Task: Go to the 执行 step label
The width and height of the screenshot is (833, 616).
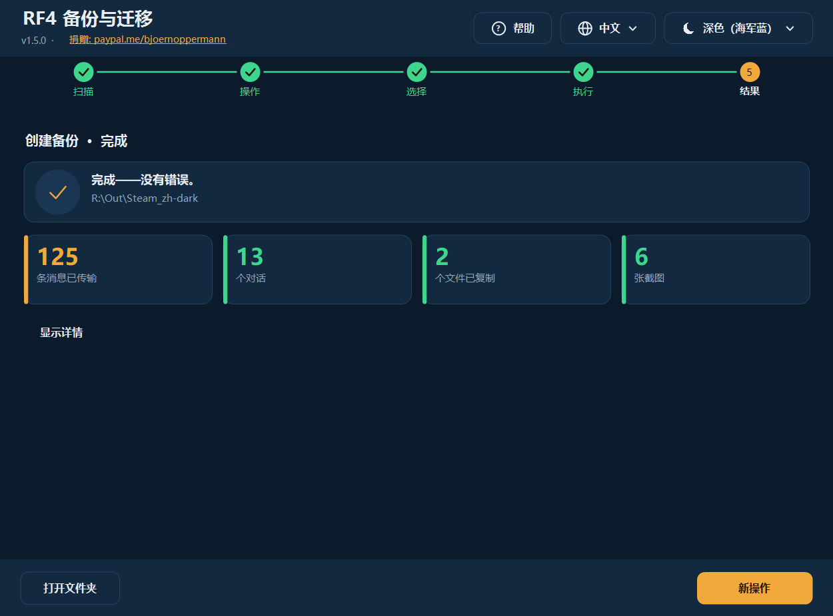Action: 583,91
